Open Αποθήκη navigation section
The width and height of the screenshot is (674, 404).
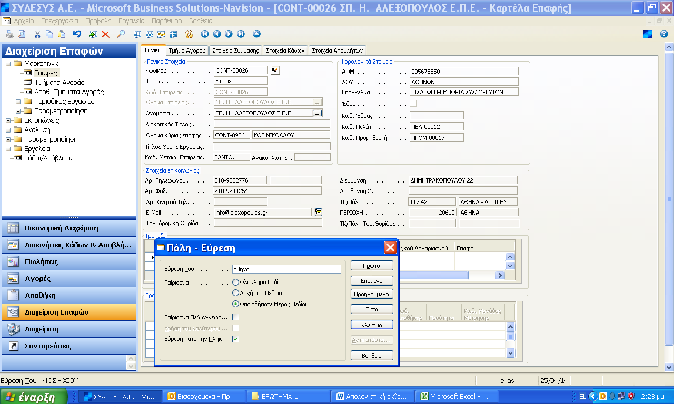click(68, 296)
